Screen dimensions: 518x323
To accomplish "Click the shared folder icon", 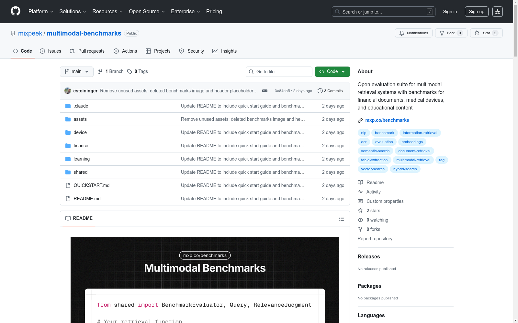I will coord(68,172).
